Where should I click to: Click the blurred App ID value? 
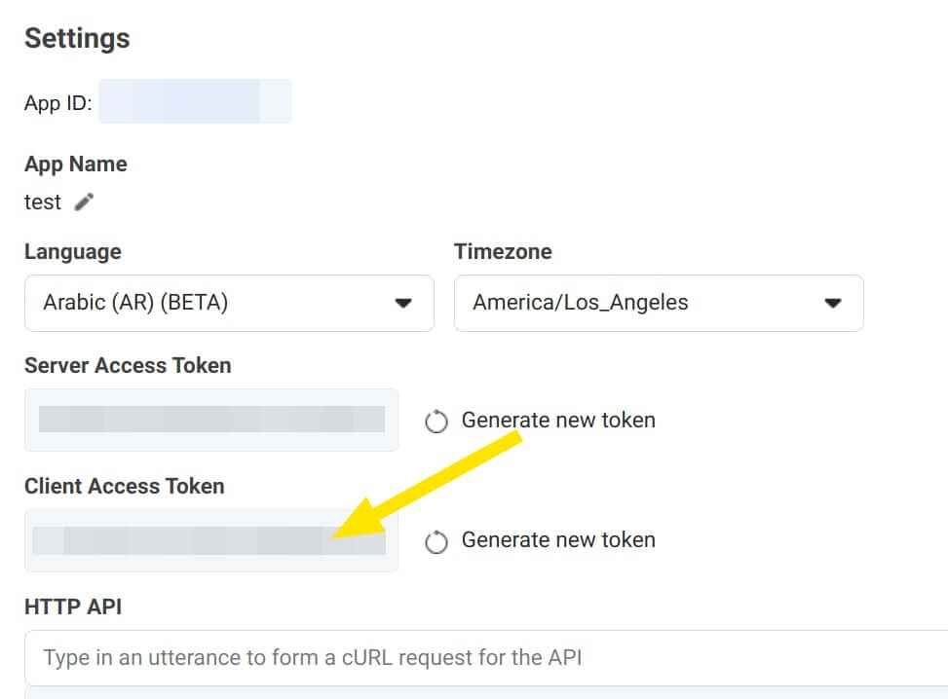click(x=195, y=101)
